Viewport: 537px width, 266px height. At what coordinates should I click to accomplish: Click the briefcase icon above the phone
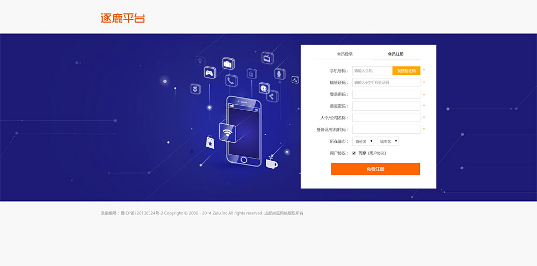[x=228, y=63]
